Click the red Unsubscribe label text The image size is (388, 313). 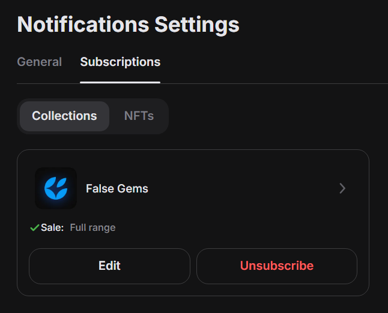pyautogui.click(x=277, y=266)
